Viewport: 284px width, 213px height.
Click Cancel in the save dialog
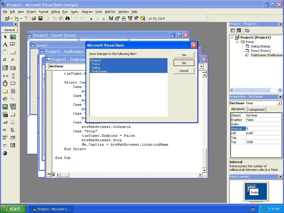(184, 71)
